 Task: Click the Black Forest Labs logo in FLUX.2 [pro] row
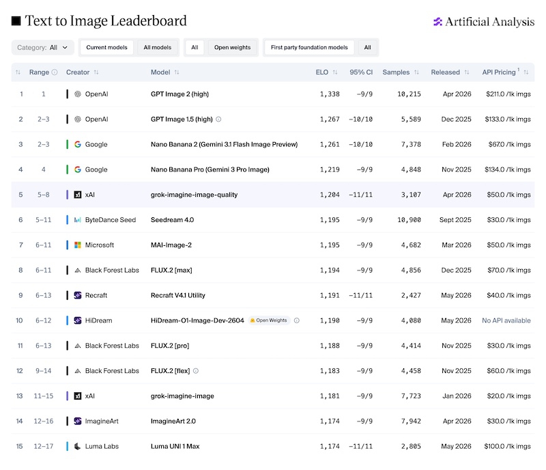(x=78, y=346)
